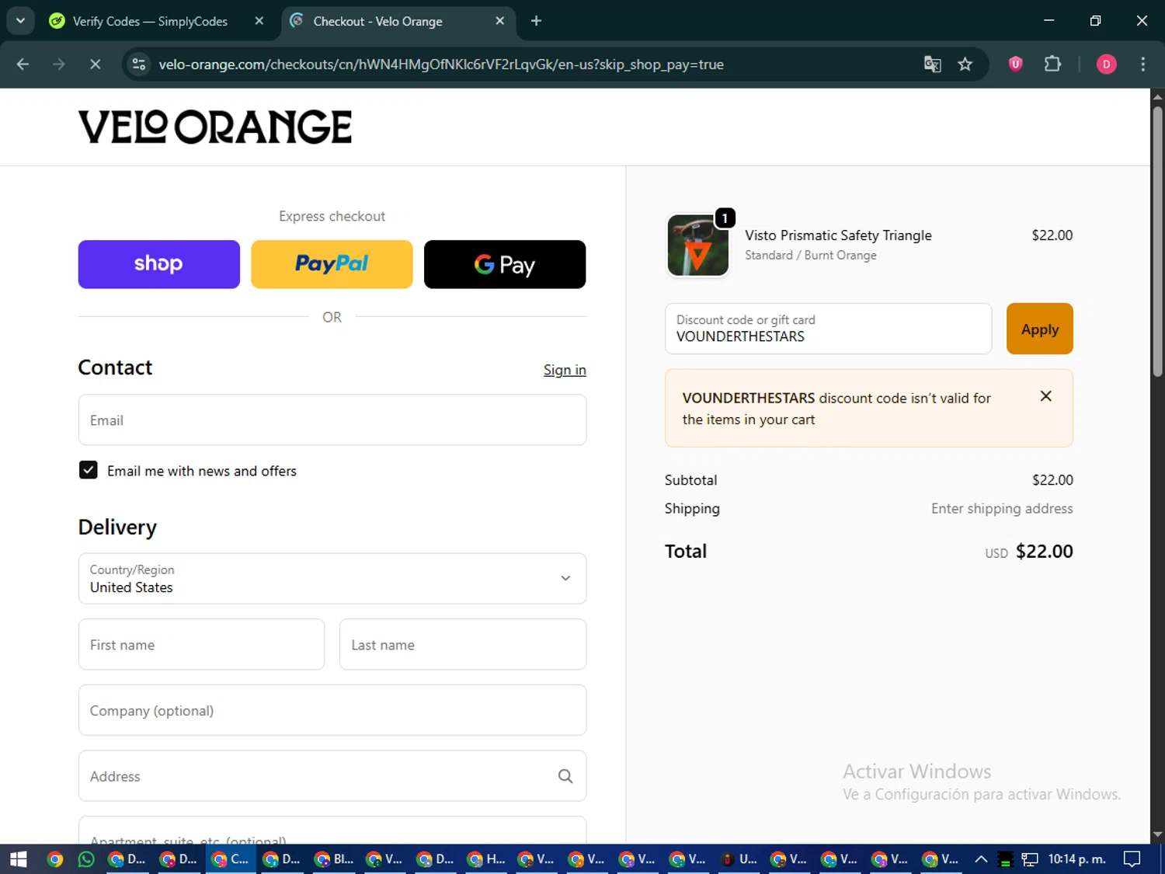Screen dimensions: 1165x874
Task: Click the Enter shipping address text
Action: (1002, 509)
